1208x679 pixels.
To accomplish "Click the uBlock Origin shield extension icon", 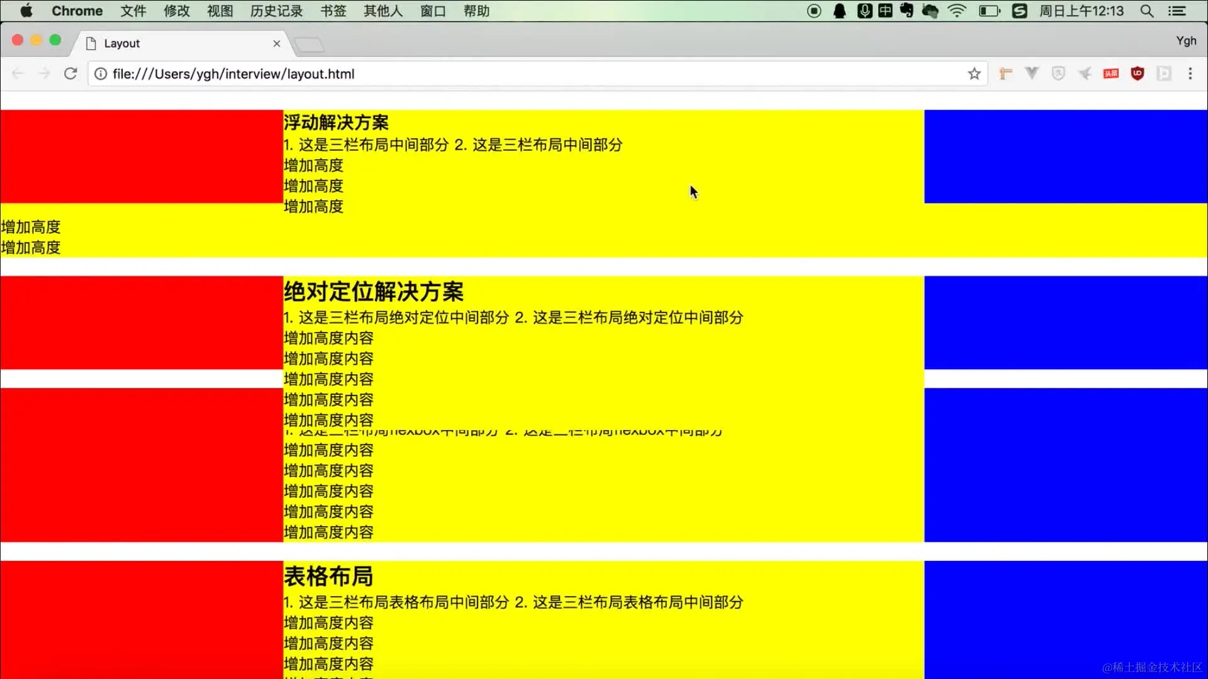I will pyautogui.click(x=1137, y=74).
